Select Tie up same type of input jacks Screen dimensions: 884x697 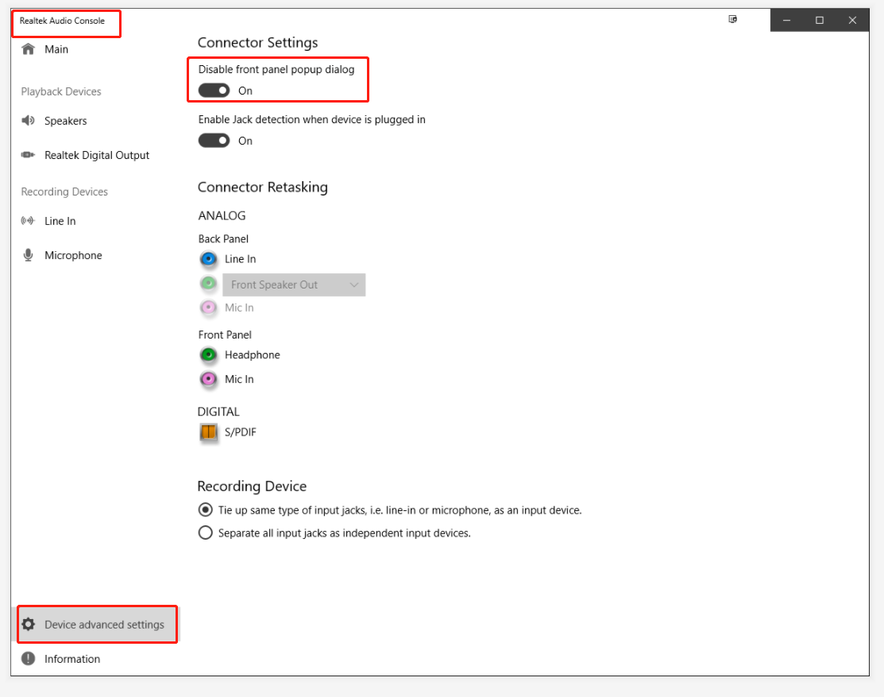206,510
